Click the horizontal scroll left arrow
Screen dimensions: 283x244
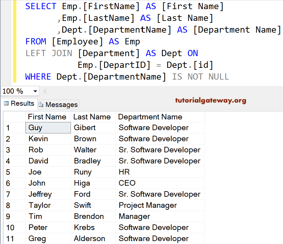click(x=45, y=91)
